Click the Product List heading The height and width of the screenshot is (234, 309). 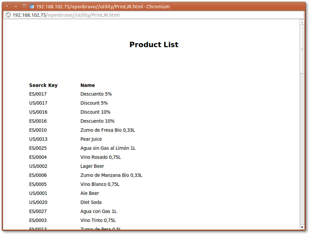pos(154,45)
